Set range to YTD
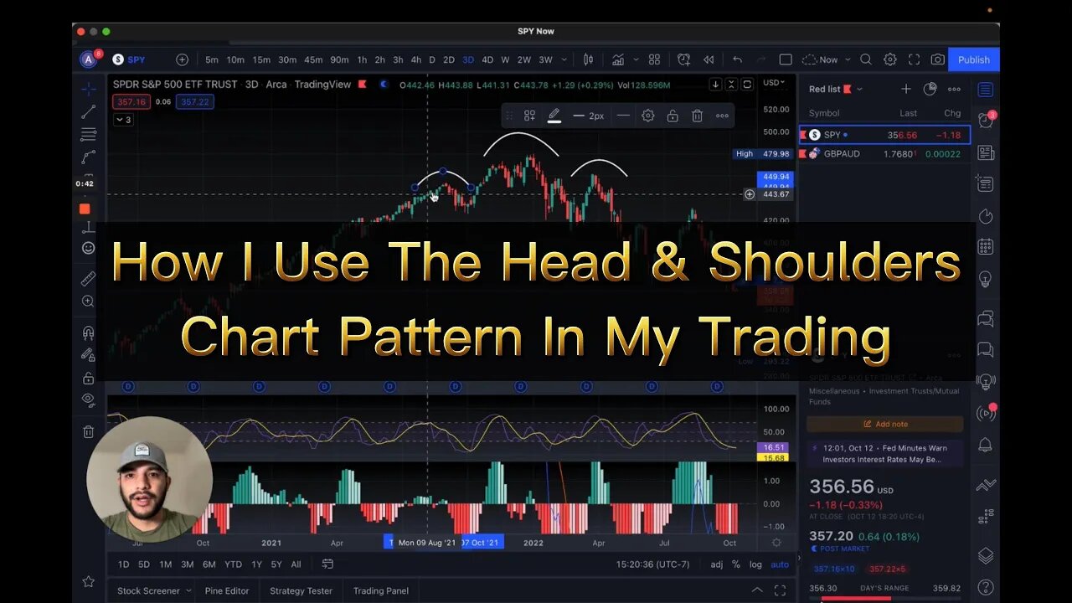The image size is (1072, 603). tap(233, 564)
